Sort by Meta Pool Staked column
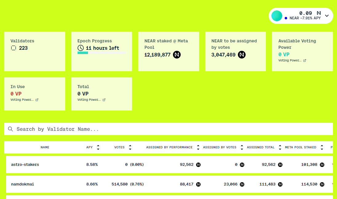The image size is (337, 199). (x=322, y=147)
